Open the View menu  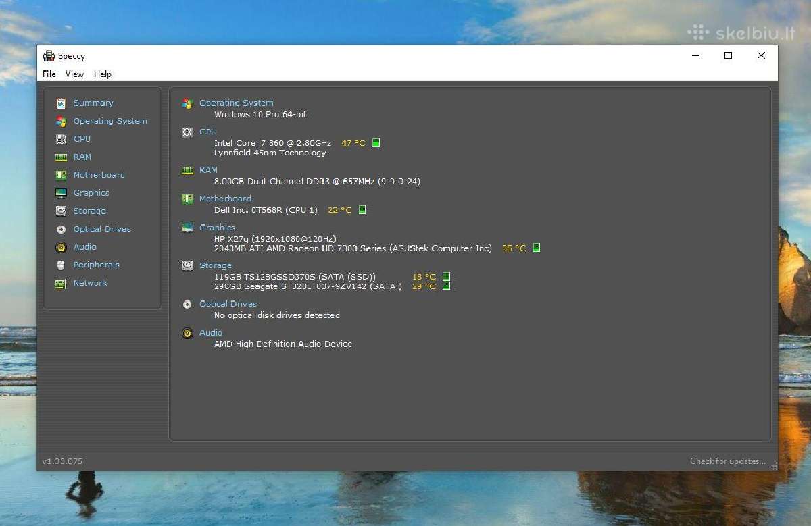coord(74,74)
